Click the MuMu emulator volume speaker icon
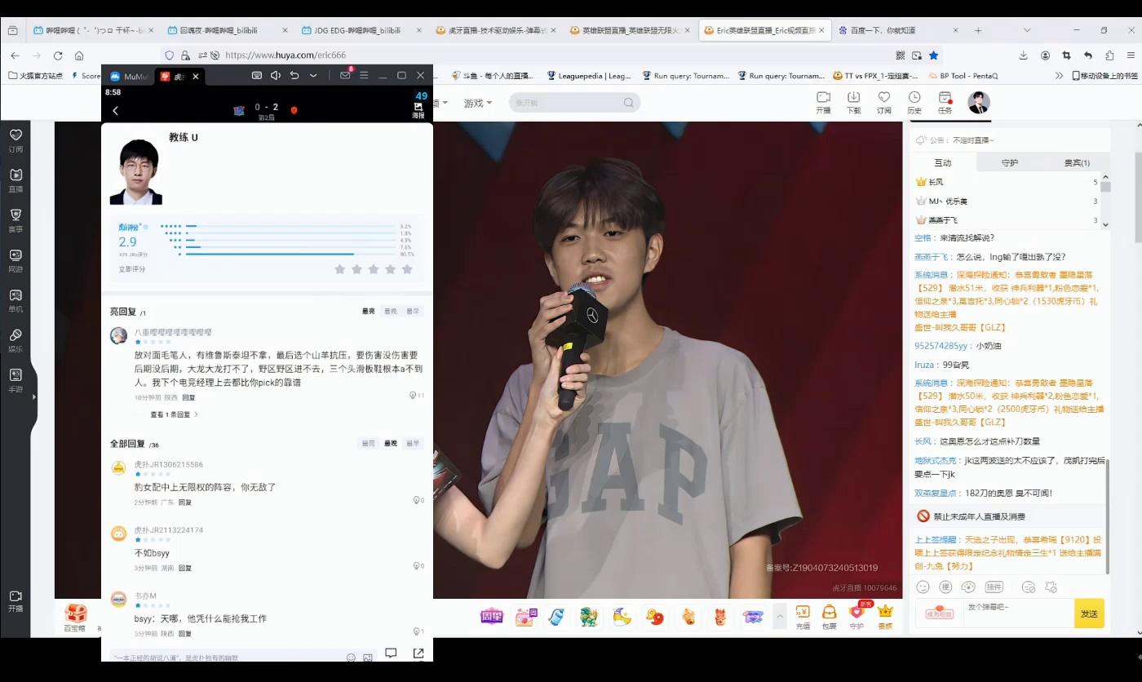This screenshot has height=682, width=1142. click(276, 76)
